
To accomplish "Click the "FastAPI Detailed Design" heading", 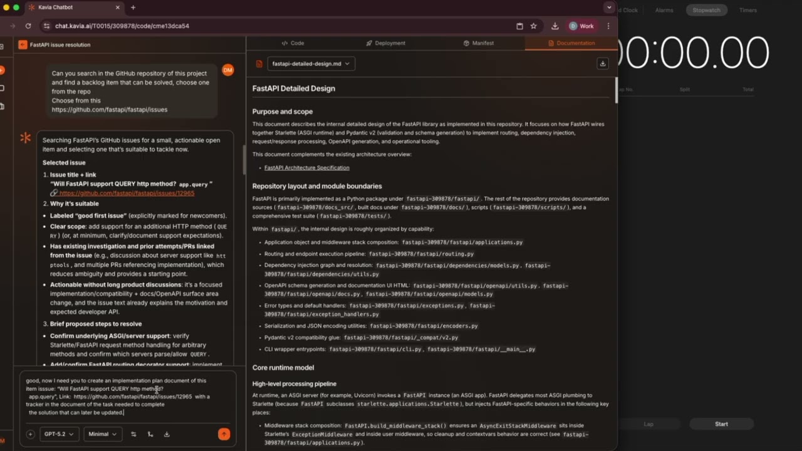I will pyautogui.click(x=294, y=88).
